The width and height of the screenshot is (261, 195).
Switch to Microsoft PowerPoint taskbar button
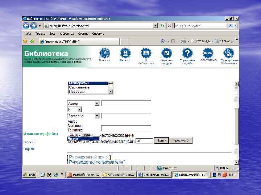[x=84, y=175]
